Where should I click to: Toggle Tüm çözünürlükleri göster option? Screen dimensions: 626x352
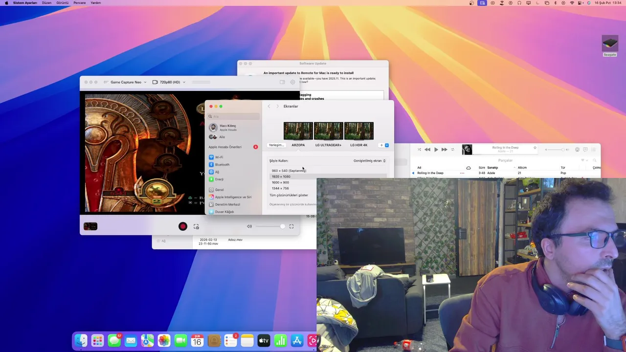(x=289, y=195)
